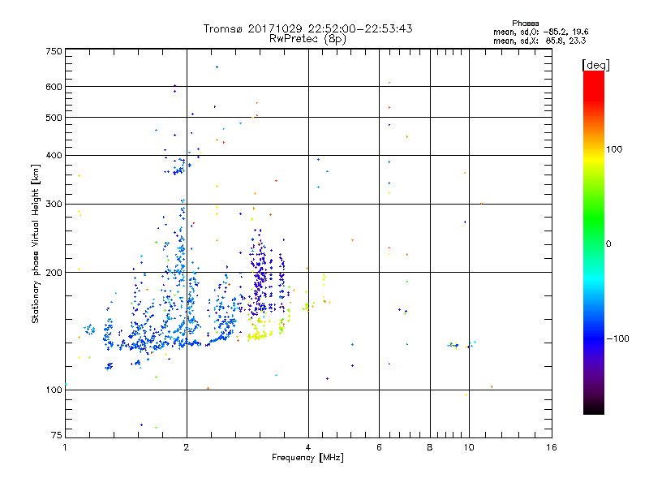This screenshot has height=487, width=649.
Task: Click the purple echo column near 3 MHz, 200 km
Action: [x=260, y=274]
